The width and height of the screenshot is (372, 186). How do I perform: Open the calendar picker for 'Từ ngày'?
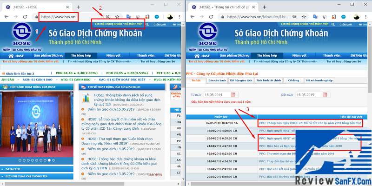click(233, 95)
